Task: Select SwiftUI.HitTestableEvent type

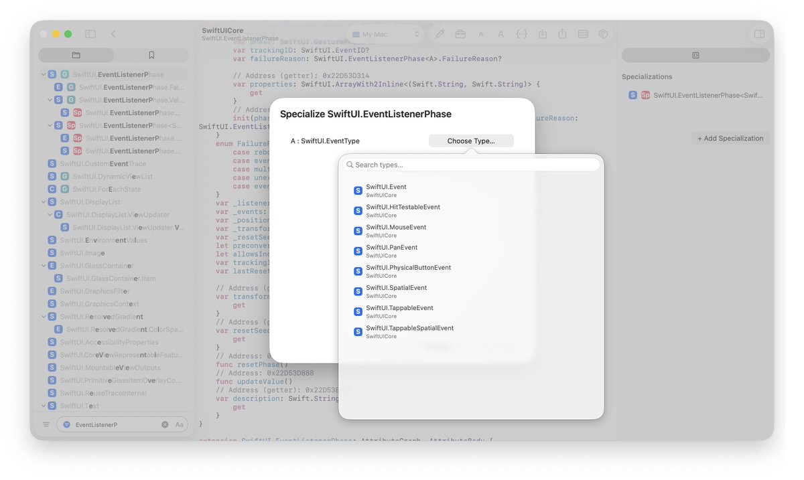Action: (471, 211)
